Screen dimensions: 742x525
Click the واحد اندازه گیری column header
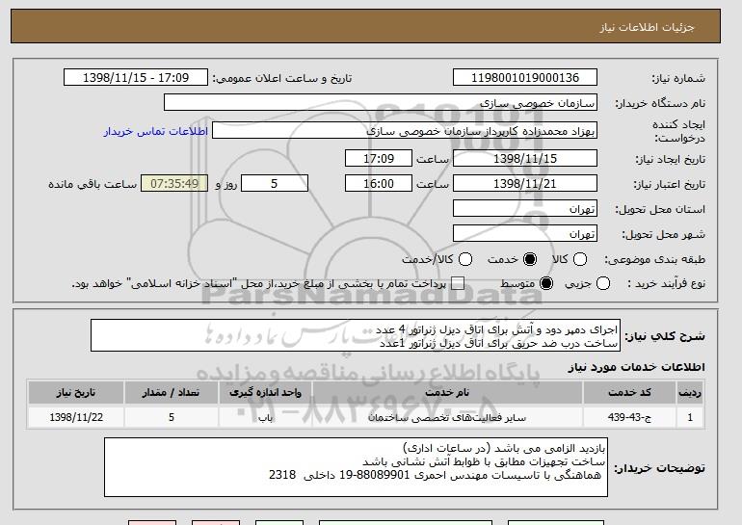coord(265,393)
